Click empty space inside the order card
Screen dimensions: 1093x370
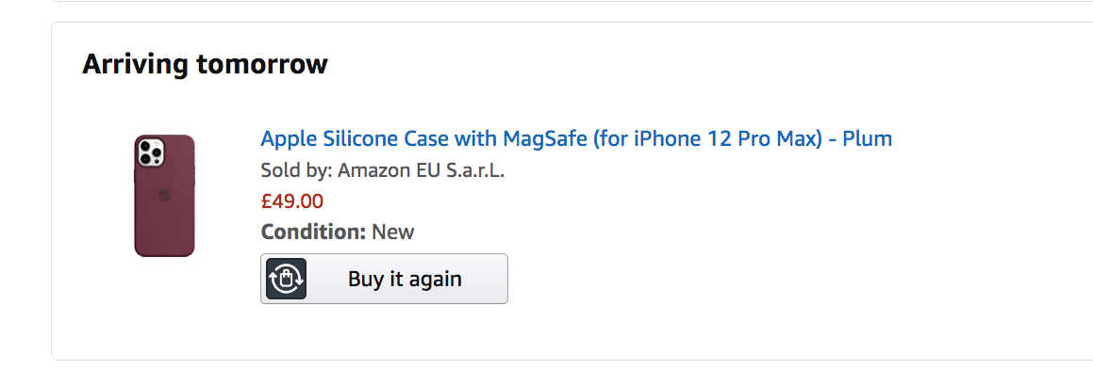pyautogui.click(x=767, y=278)
